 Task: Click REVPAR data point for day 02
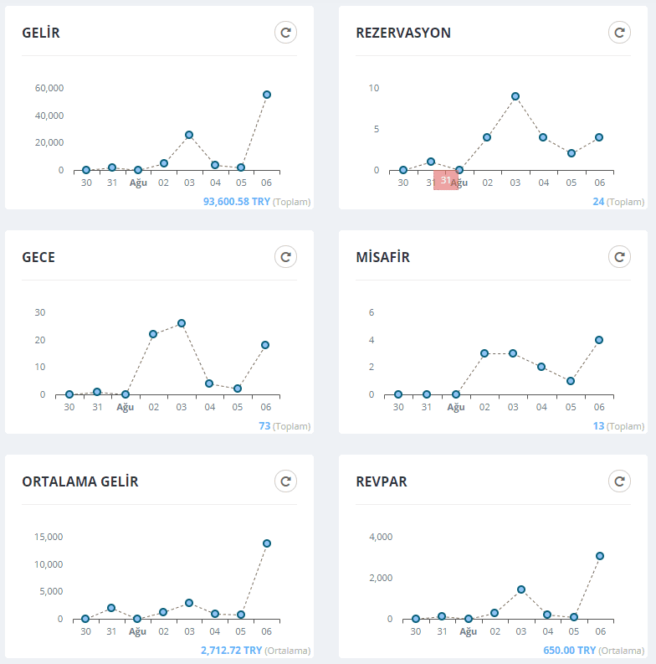(495, 613)
